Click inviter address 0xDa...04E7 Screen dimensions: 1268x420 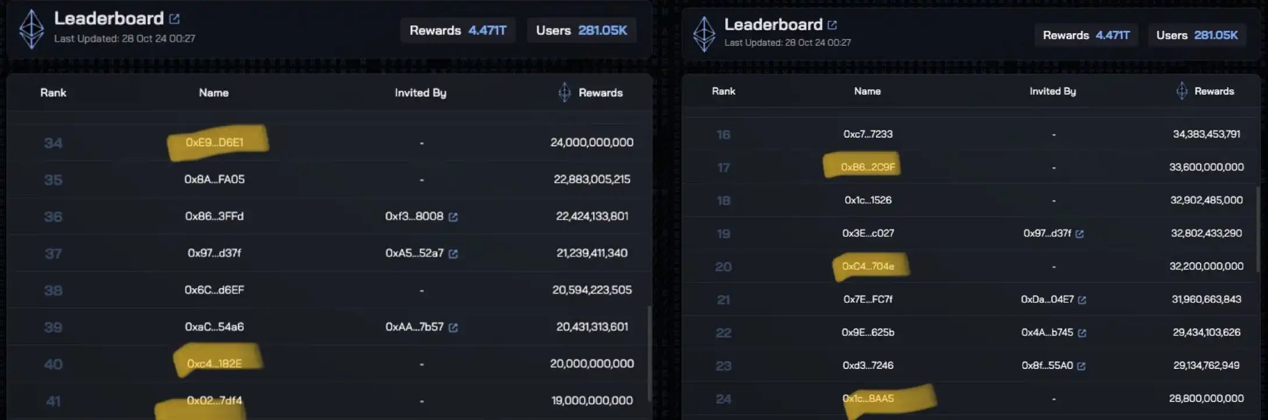[x=1047, y=299]
